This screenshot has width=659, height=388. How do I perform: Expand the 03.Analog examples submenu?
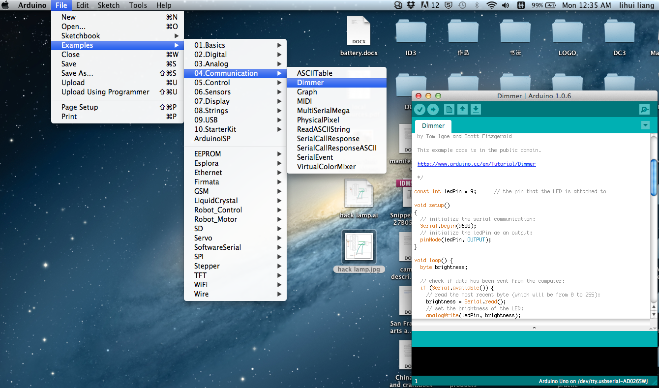point(235,64)
